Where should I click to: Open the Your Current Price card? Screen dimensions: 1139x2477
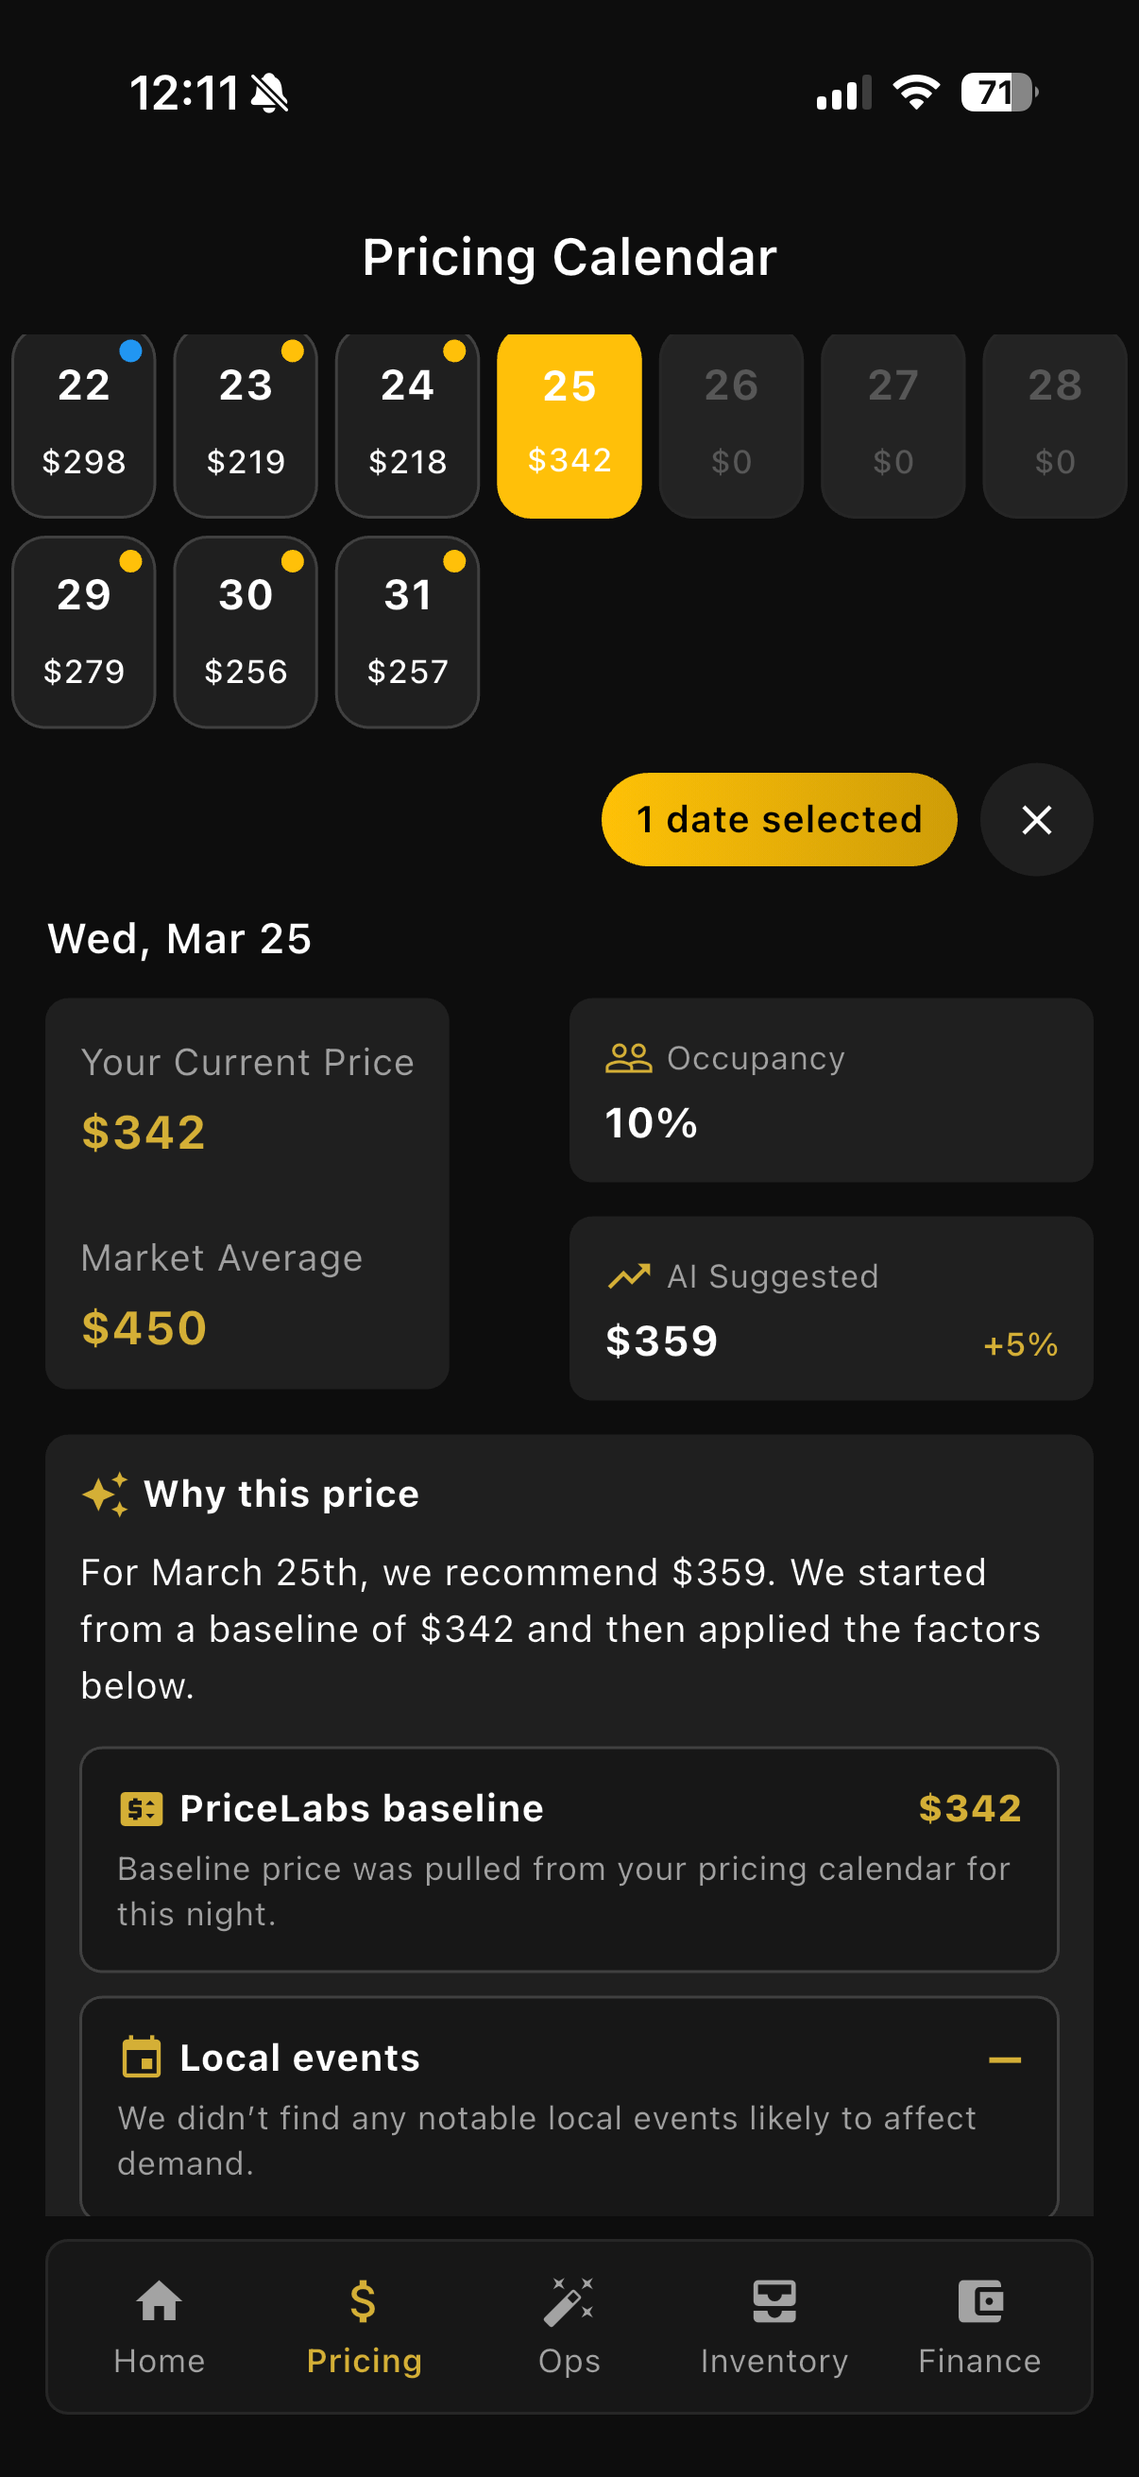[247, 1193]
